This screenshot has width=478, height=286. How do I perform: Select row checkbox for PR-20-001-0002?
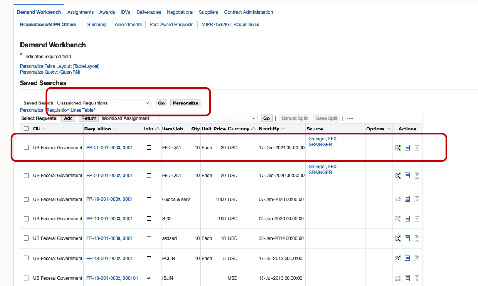[26, 176]
